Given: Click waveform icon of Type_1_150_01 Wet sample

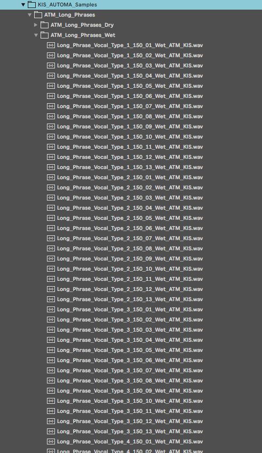Looking at the screenshot, I should pyautogui.click(x=51, y=45).
